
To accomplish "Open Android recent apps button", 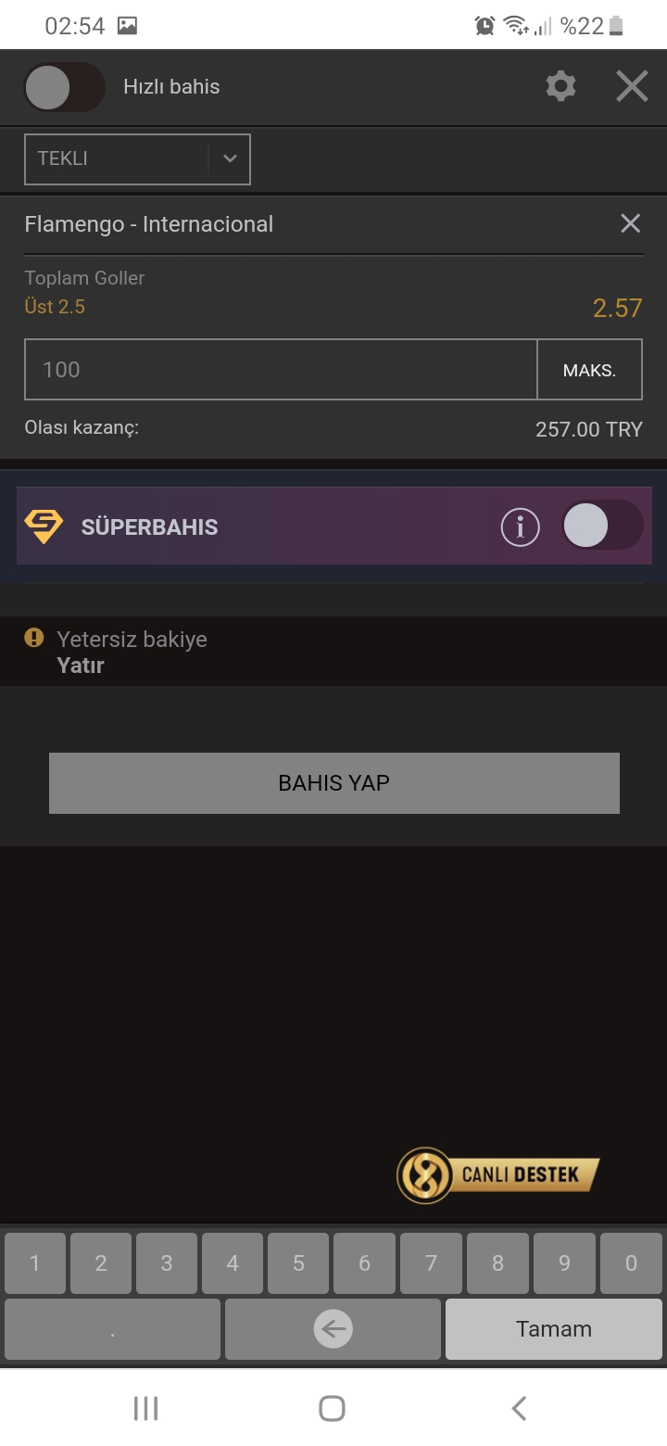I will pyautogui.click(x=145, y=1408).
